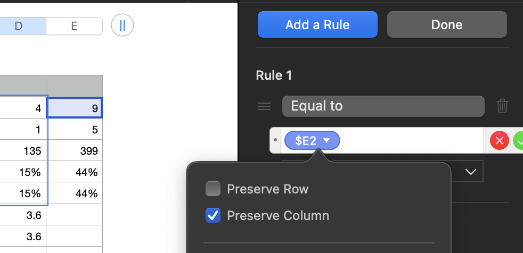Click the cell showing 399
Viewport: 523px width, 253px height.
pos(74,151)
